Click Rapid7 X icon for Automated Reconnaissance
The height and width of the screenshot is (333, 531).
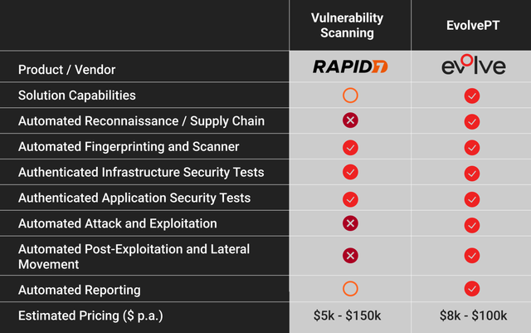click(x=350, y=121)
